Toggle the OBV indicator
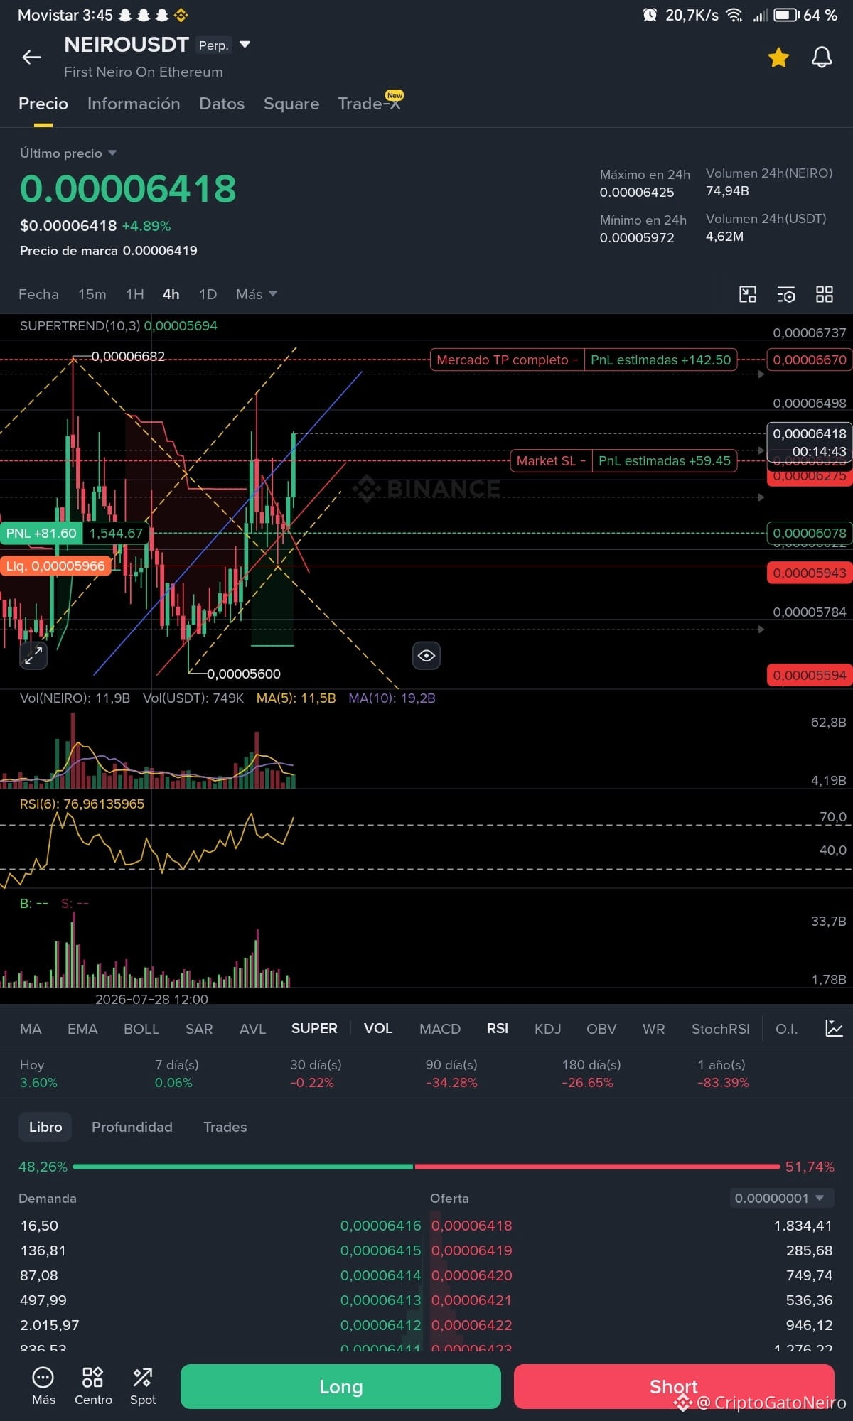 [x=601, y=1029]
